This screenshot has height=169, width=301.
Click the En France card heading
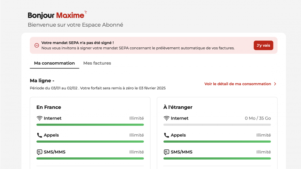[49, 107]
